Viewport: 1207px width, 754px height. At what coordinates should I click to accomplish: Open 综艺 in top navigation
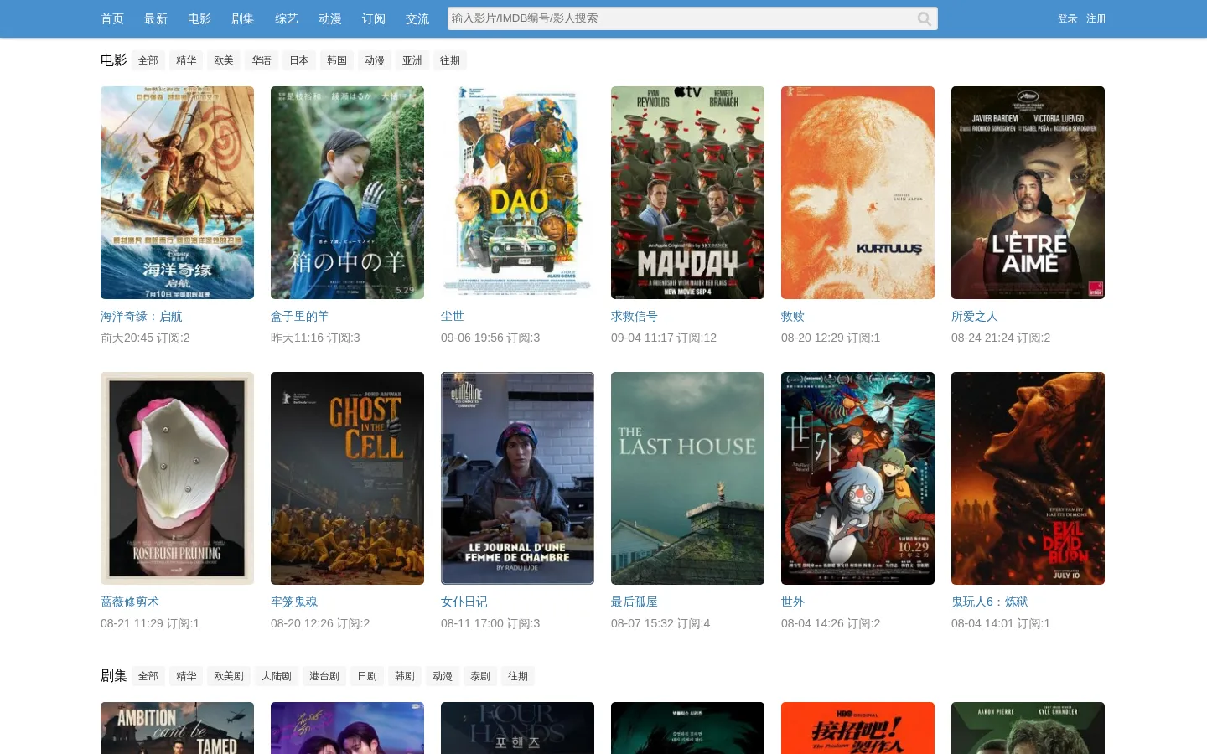click(x=287, y=18)
